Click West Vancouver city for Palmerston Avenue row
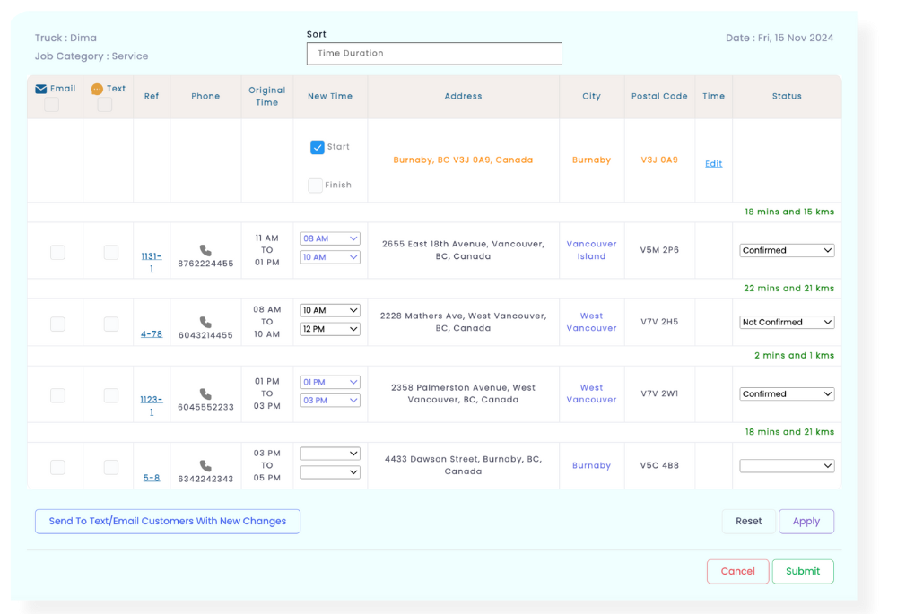 pos(591,393)
